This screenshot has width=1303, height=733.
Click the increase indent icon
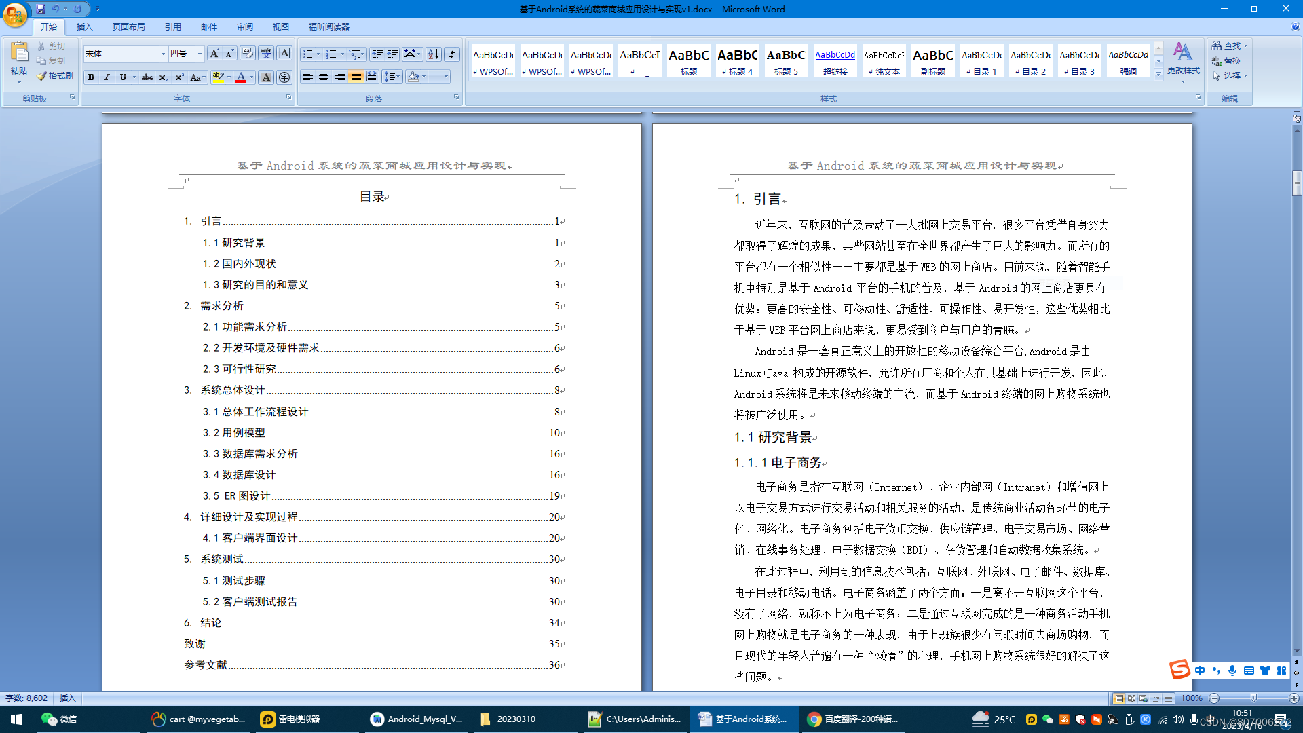393,54
